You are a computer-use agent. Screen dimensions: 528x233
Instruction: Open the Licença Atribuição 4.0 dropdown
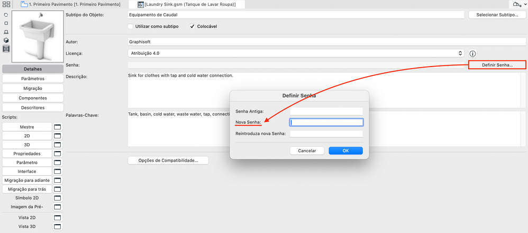(x=296, y=53)
